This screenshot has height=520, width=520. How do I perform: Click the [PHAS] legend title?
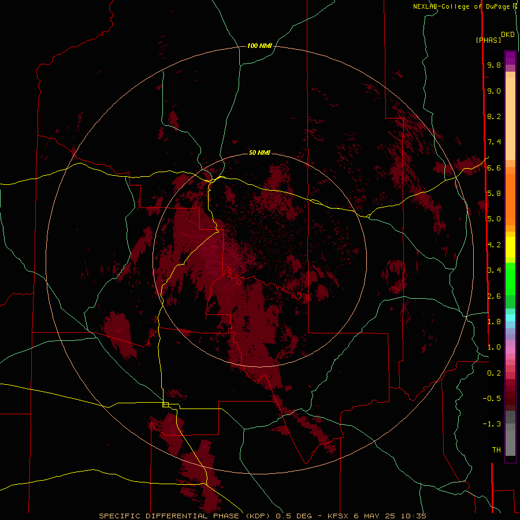(x=488, y=40)
